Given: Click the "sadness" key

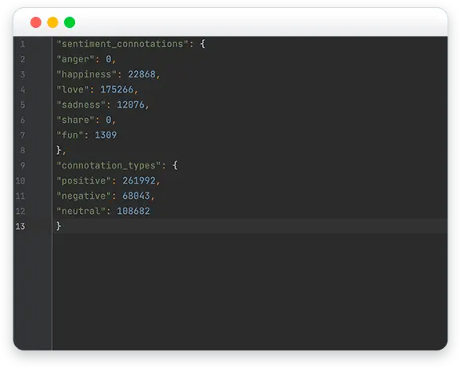Looking at the screenshot, I should (81, 105).
